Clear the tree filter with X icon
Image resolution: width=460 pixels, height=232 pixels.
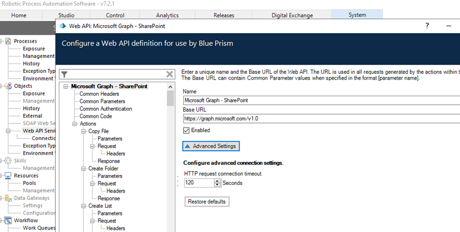pyautogui.click(x=169, y=75)
